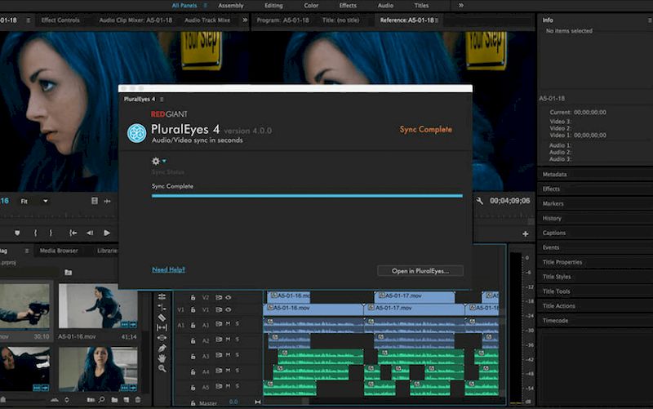Screen dimensions: 653x409
Task: Switch to the Assembly workspace
Action: click(231, 6)
